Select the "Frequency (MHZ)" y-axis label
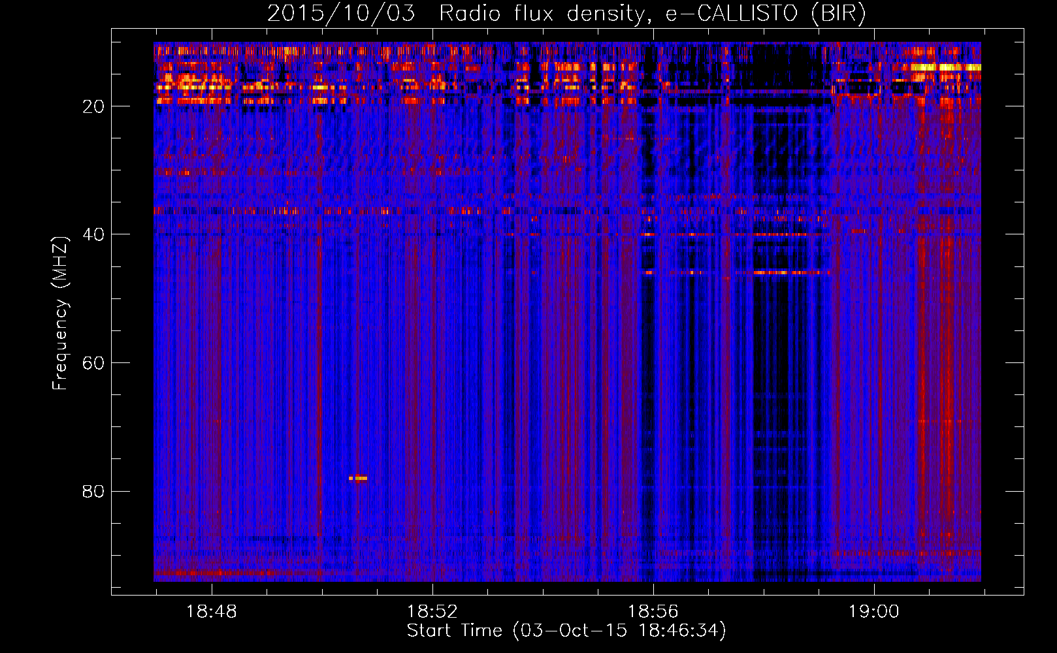This screenshot has height=653, width=1057. coord(60,313)
